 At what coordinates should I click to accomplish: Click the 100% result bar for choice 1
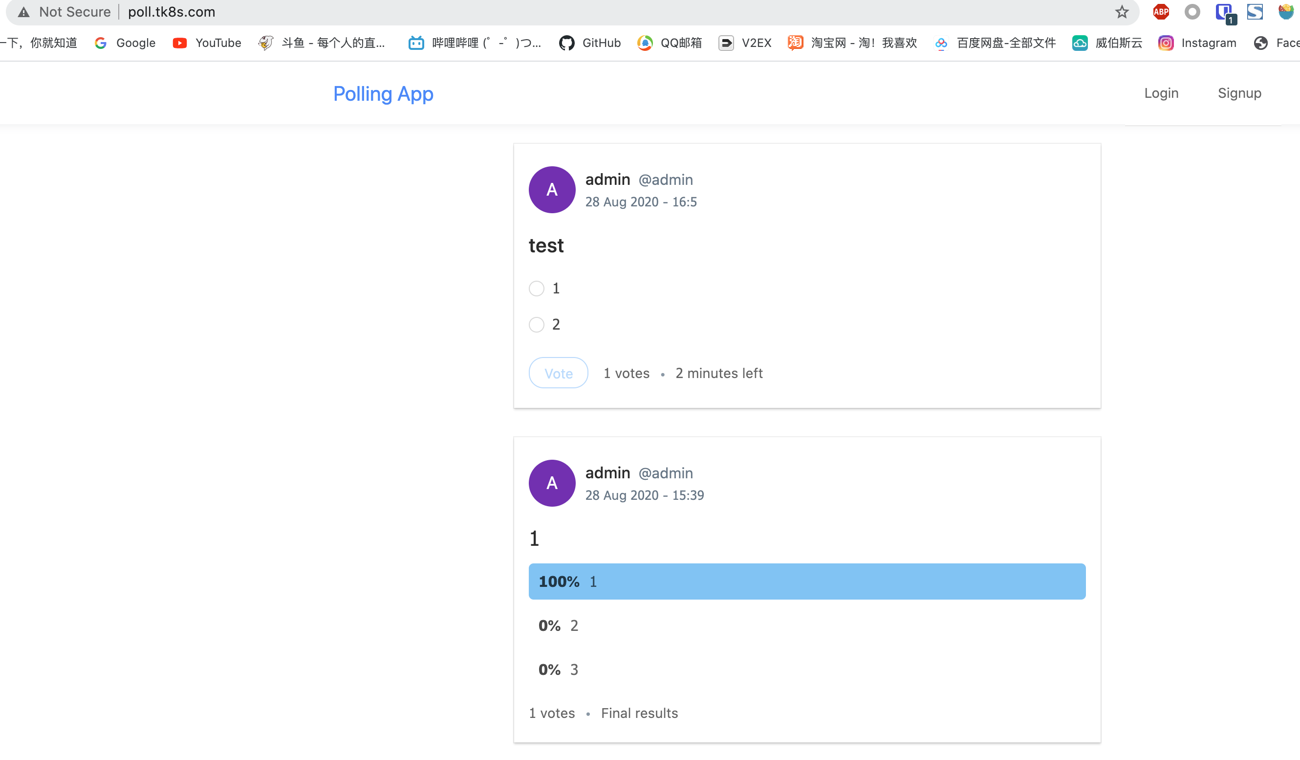pyautogui.click(x=806, y=581)
